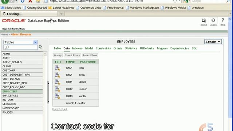Stop page loading with the red X

[x=30, y=1]
